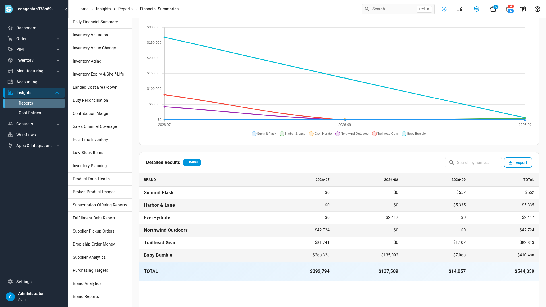Open Brand Analytics report
The width and height of the screenshot is (546, 307).
pos(100,283)
